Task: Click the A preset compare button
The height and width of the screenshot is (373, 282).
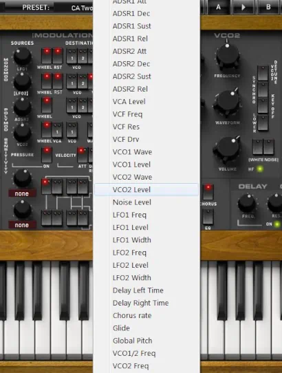Action: coord(218,7)
